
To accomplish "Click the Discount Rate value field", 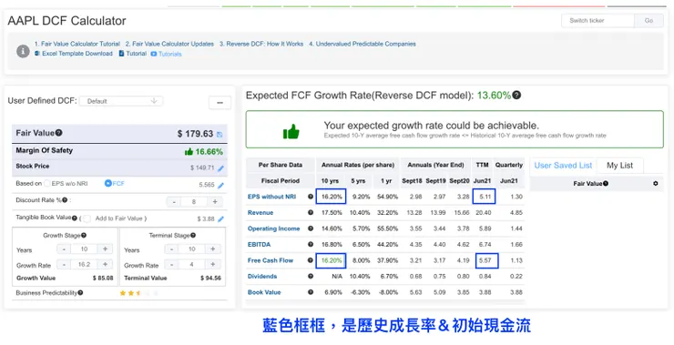I will (x=194, y=201).
